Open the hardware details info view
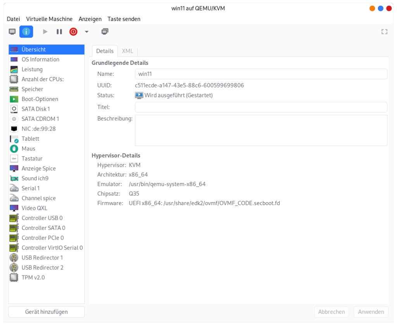The height and width of the screenshot is (326, 397). click(26, 32)
